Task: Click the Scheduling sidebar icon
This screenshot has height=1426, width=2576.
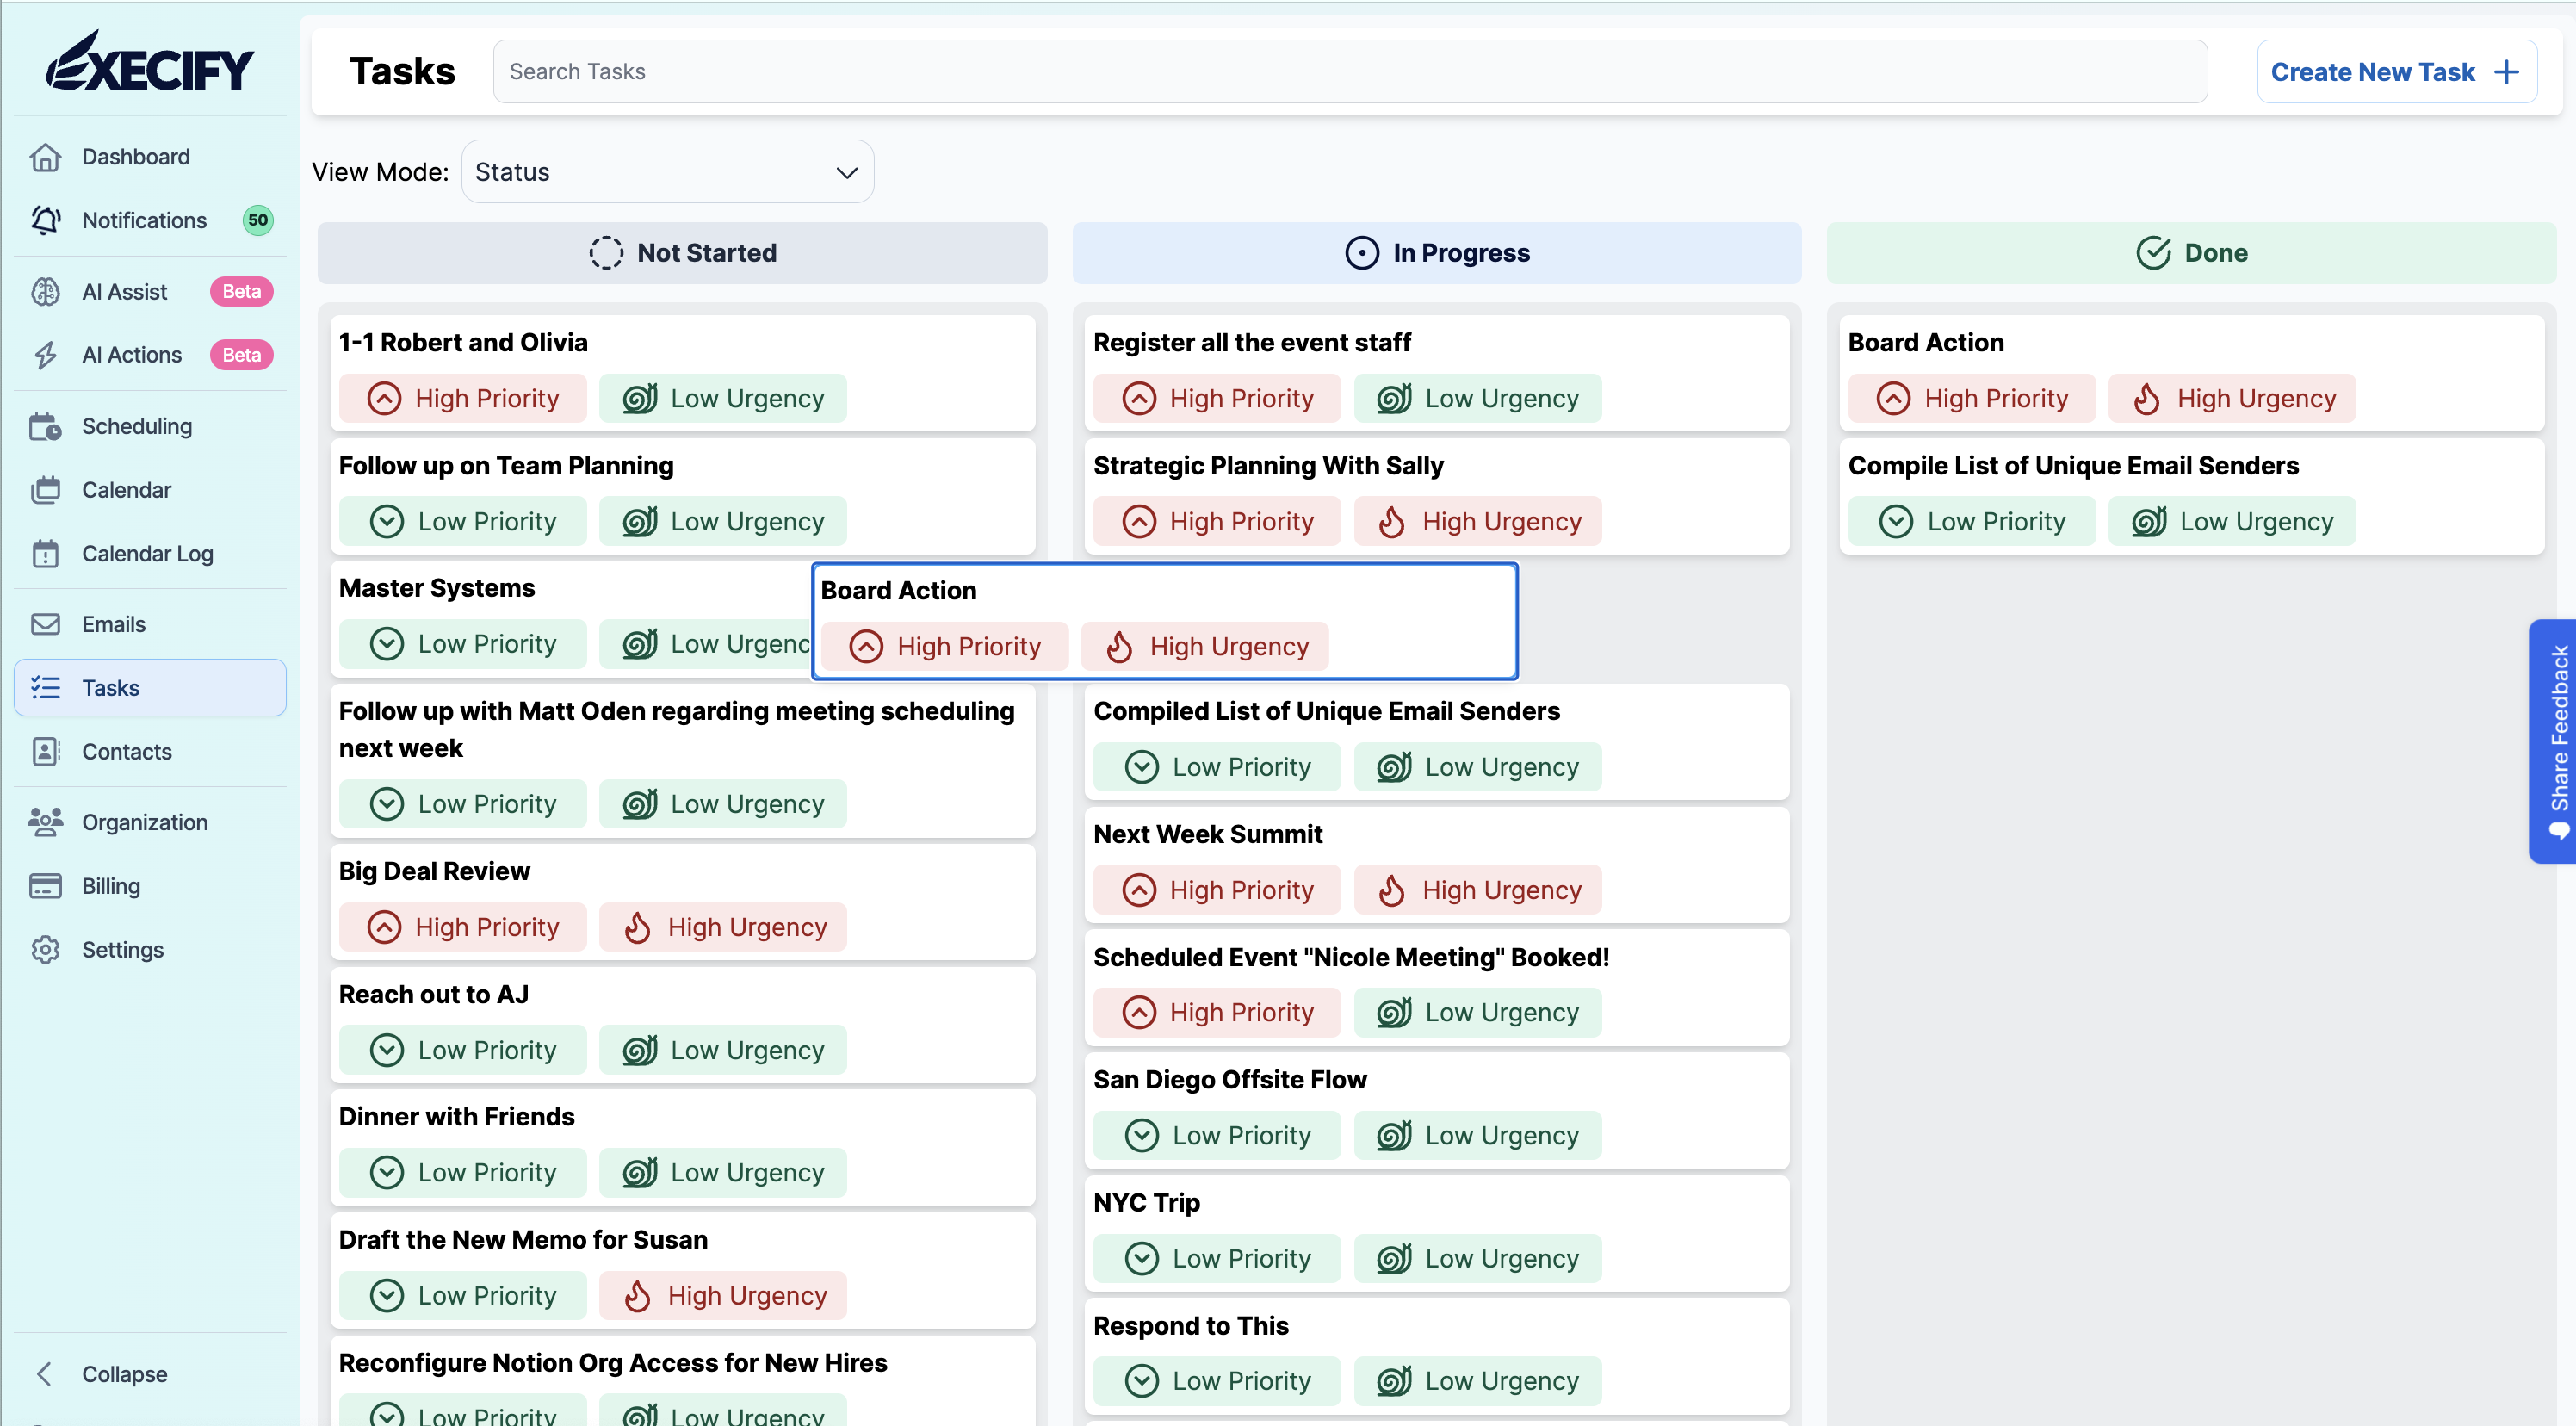Action: [46, 425]
